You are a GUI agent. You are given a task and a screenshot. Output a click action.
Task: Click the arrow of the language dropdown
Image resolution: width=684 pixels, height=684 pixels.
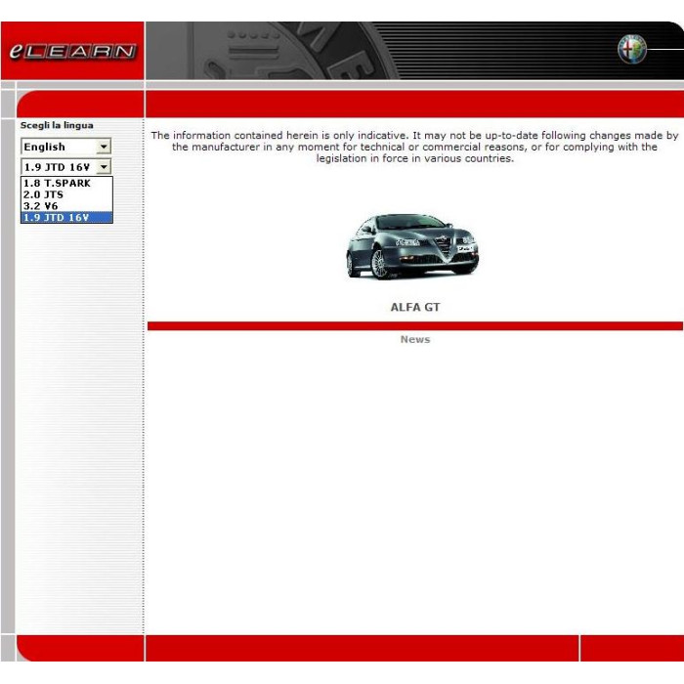pos(104,147)
